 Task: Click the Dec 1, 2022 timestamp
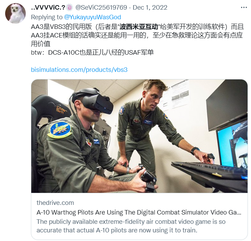tap(150, 8)
